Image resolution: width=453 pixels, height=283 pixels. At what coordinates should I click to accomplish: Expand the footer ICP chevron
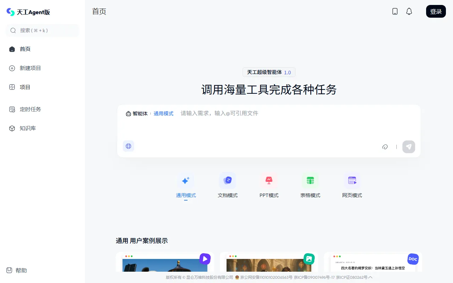click(371, 277)
